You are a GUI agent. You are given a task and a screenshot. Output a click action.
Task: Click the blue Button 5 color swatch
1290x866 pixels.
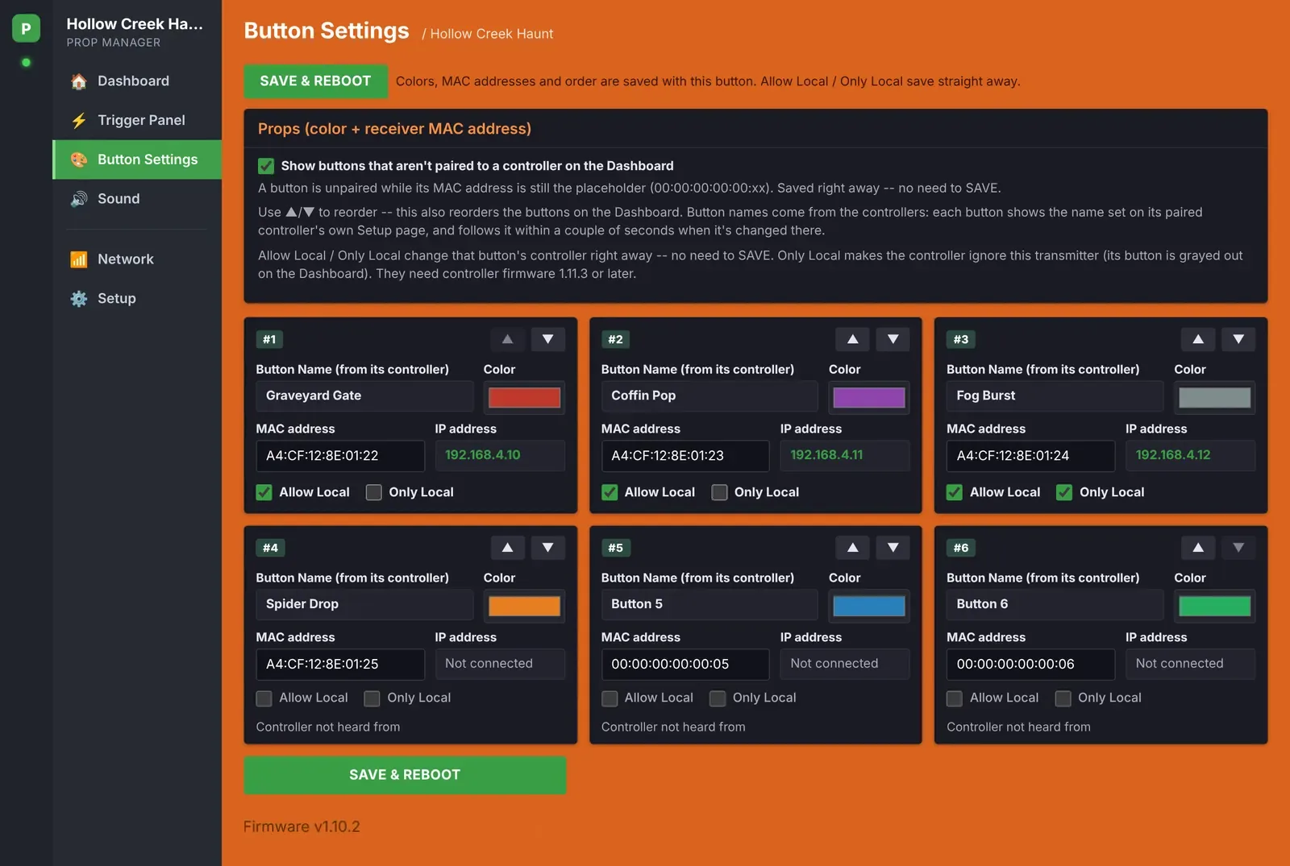869,606
